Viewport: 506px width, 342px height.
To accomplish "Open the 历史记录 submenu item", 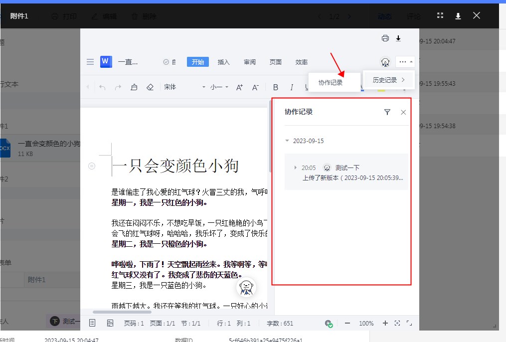I will pyautogui.click(x=389, y=80).
